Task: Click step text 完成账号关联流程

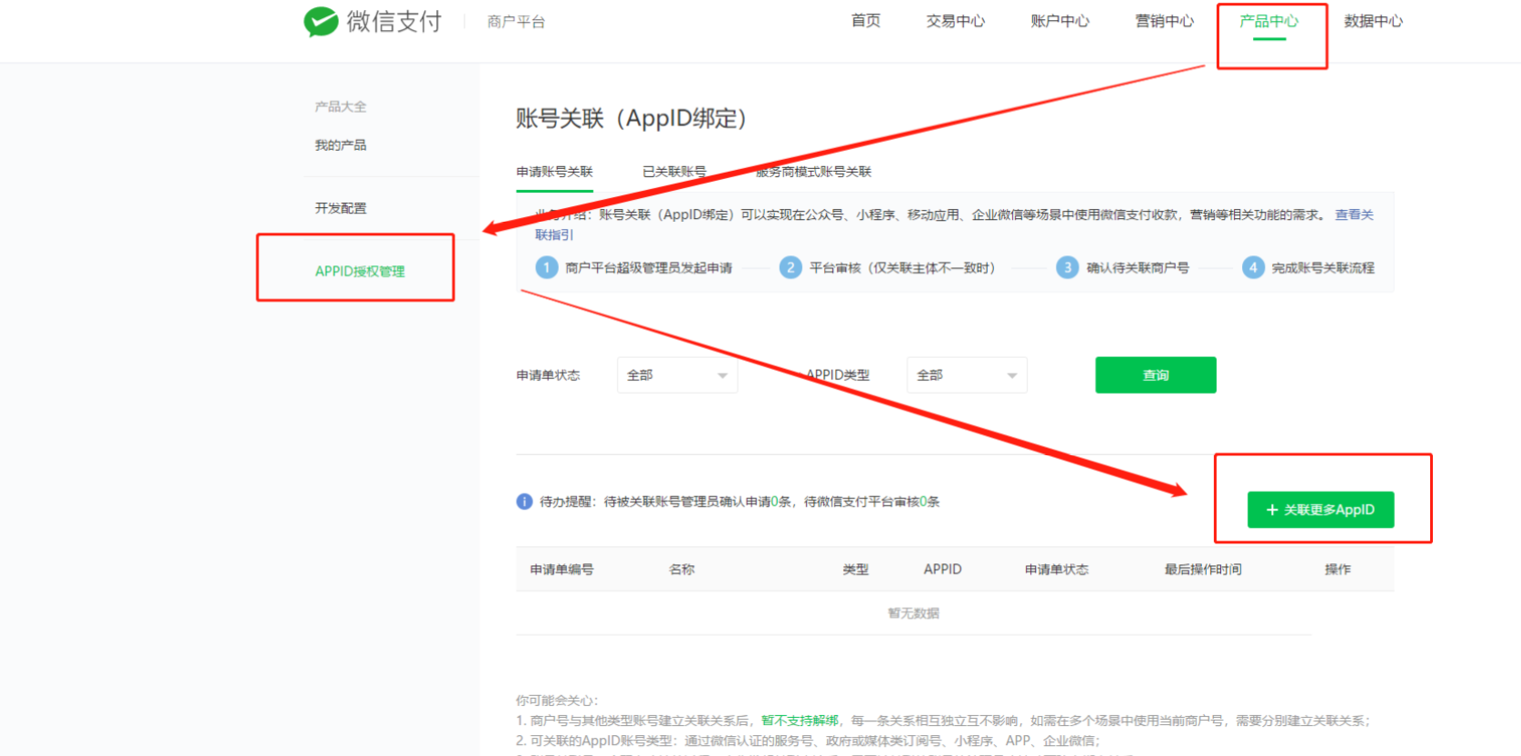Action: click(x=1323, y=268)
